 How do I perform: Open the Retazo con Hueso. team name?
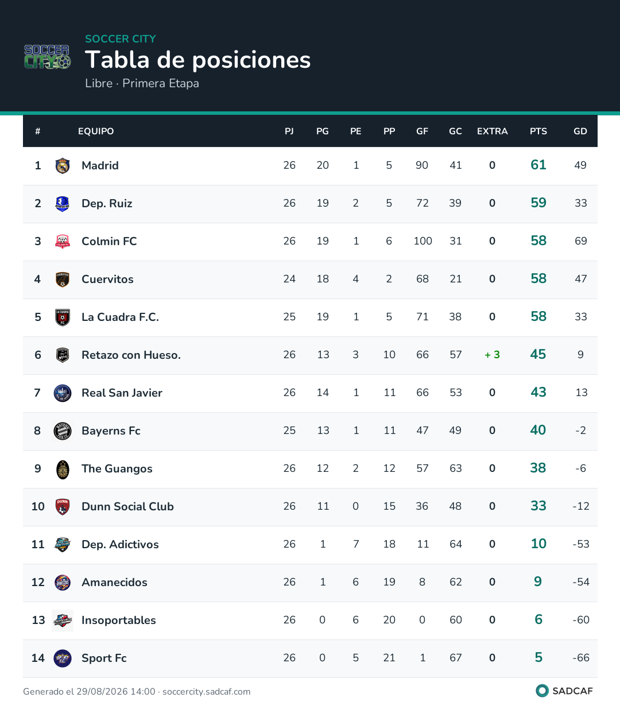click(131, 355)
